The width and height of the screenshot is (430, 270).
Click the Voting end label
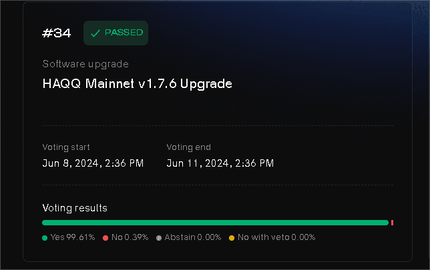coord(189,147)
